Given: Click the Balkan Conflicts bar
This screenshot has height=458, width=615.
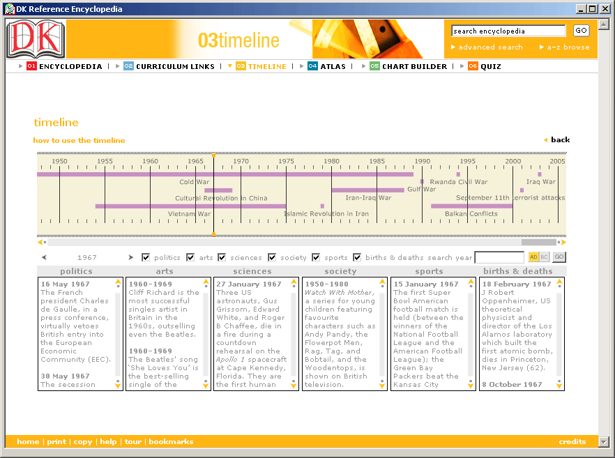Looking at the screenshot, I should click(x=472, y=206).
